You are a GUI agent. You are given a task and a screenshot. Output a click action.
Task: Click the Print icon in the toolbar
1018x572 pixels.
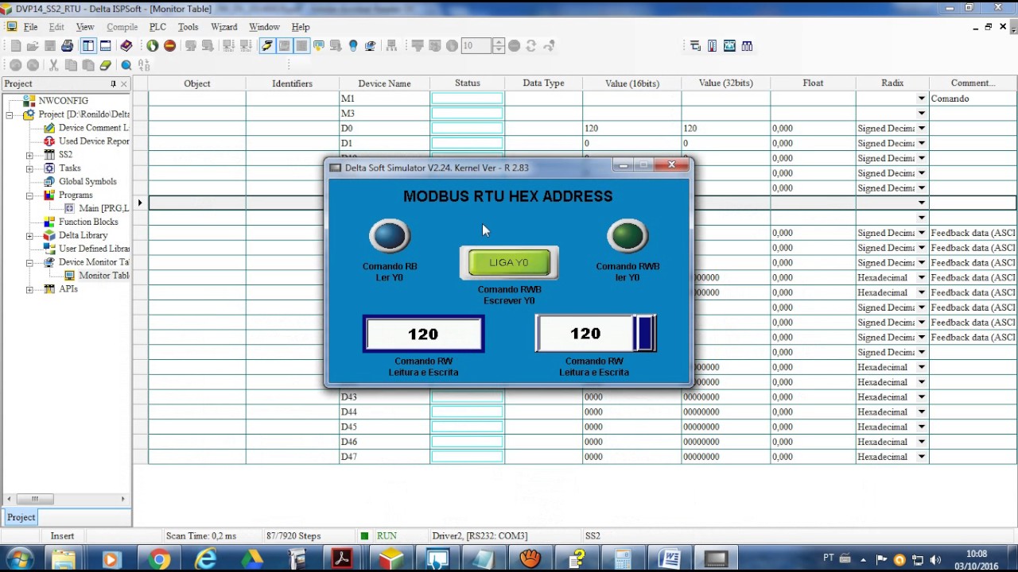point(68,46)
